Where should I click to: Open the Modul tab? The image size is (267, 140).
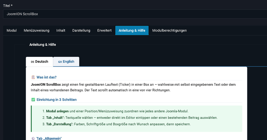(12, 31)
